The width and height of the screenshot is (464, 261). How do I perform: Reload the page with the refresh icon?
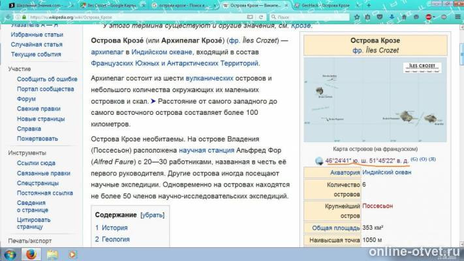(x=261, y=17)
